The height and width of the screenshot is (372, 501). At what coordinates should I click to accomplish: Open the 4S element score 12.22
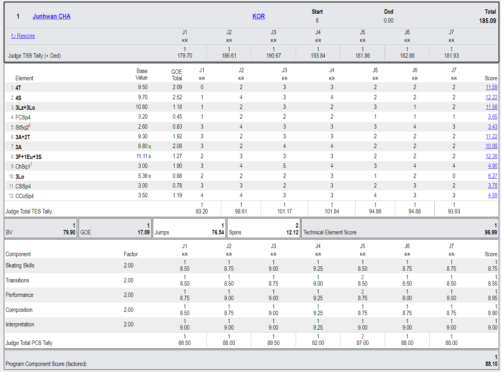coord(492,97)
